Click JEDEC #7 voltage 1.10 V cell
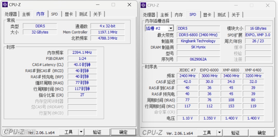The image size is (278, 137). click(x=187, y=118)
